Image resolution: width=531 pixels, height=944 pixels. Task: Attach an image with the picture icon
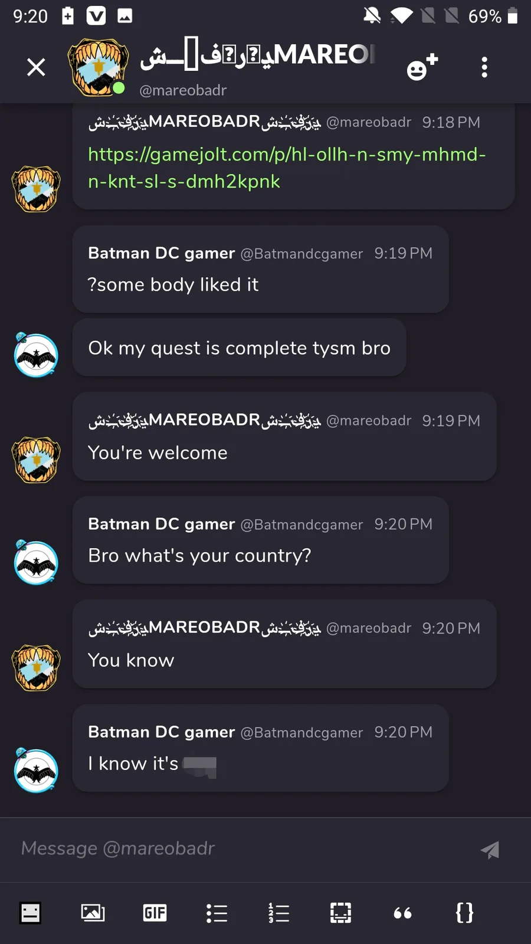tap(93, 913)
